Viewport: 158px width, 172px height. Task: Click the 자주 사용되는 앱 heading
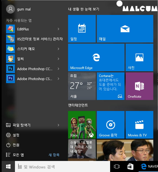[x=19, y=20]
